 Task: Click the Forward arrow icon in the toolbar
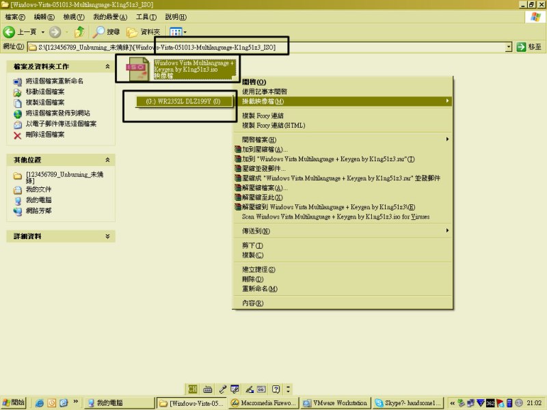pos(55,32)
